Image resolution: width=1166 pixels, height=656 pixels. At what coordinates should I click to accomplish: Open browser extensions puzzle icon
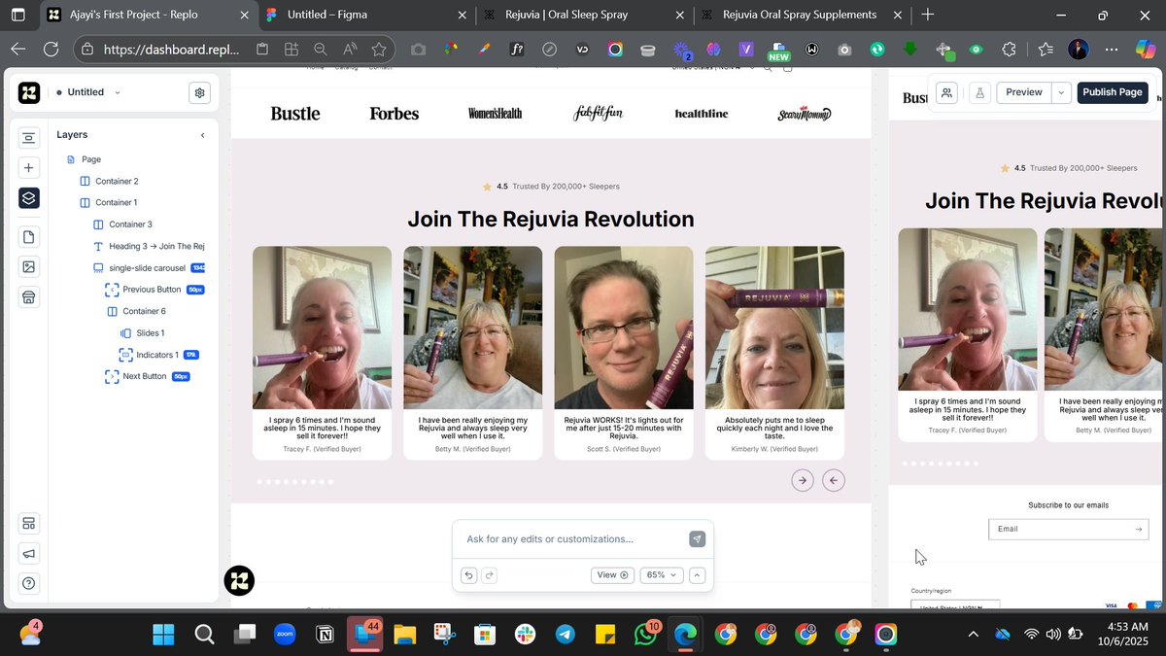click(1010, 49)
